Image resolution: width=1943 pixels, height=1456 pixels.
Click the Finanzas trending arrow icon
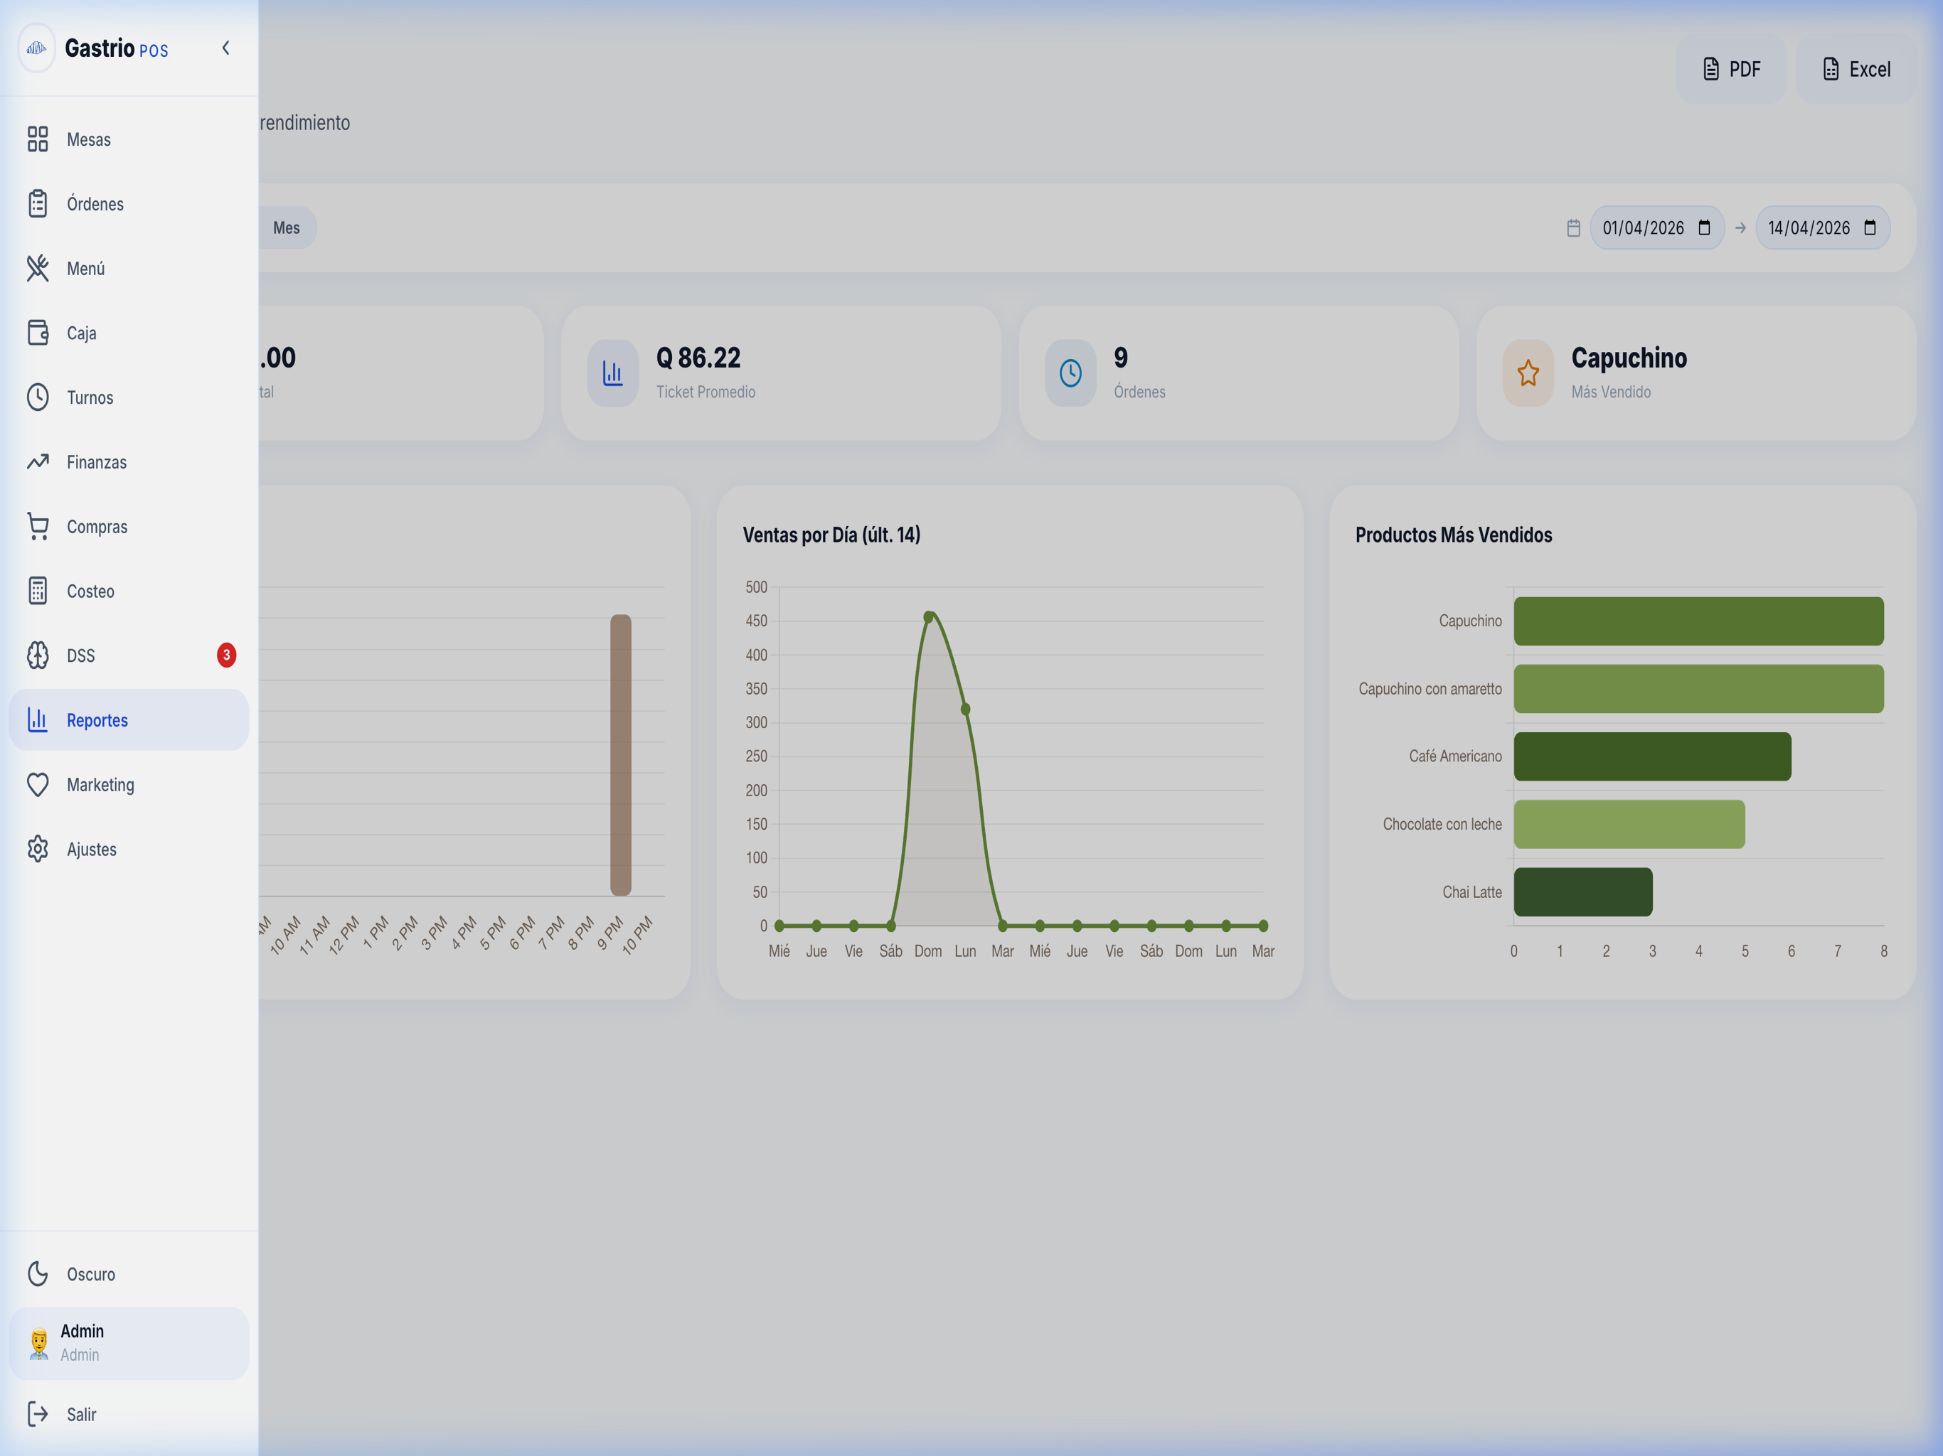click(x=38, y=462)
